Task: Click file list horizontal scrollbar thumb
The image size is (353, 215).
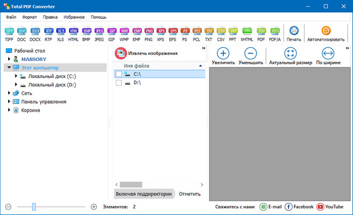Action: pos(131,184)
